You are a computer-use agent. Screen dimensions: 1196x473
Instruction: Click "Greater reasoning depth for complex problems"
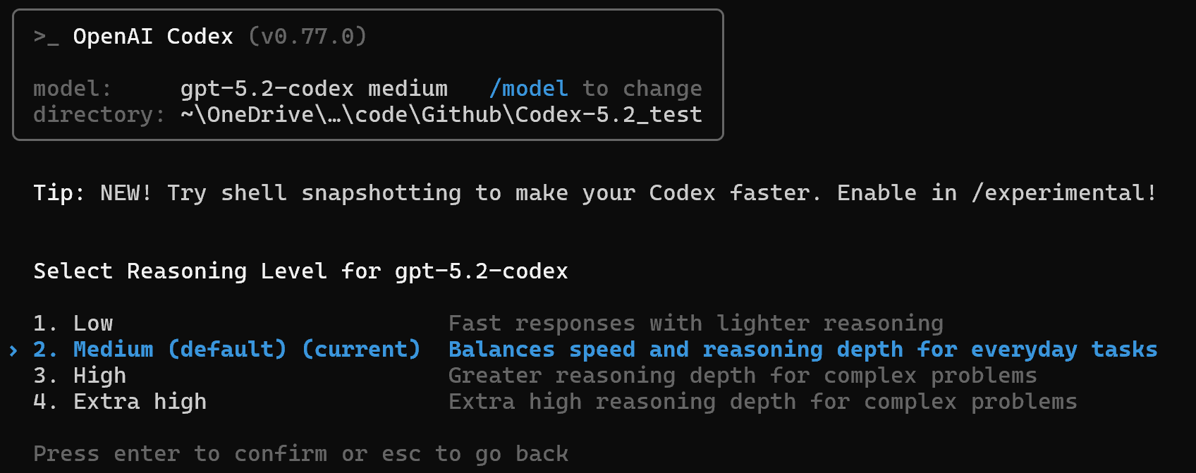pos(743,376)
